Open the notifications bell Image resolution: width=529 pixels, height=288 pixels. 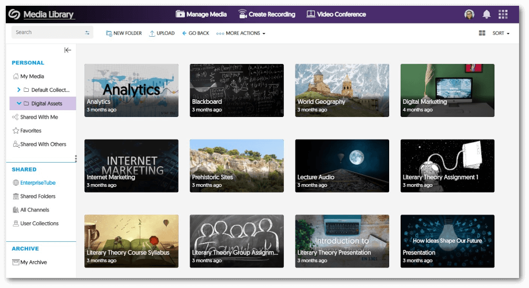pos(486,14)
